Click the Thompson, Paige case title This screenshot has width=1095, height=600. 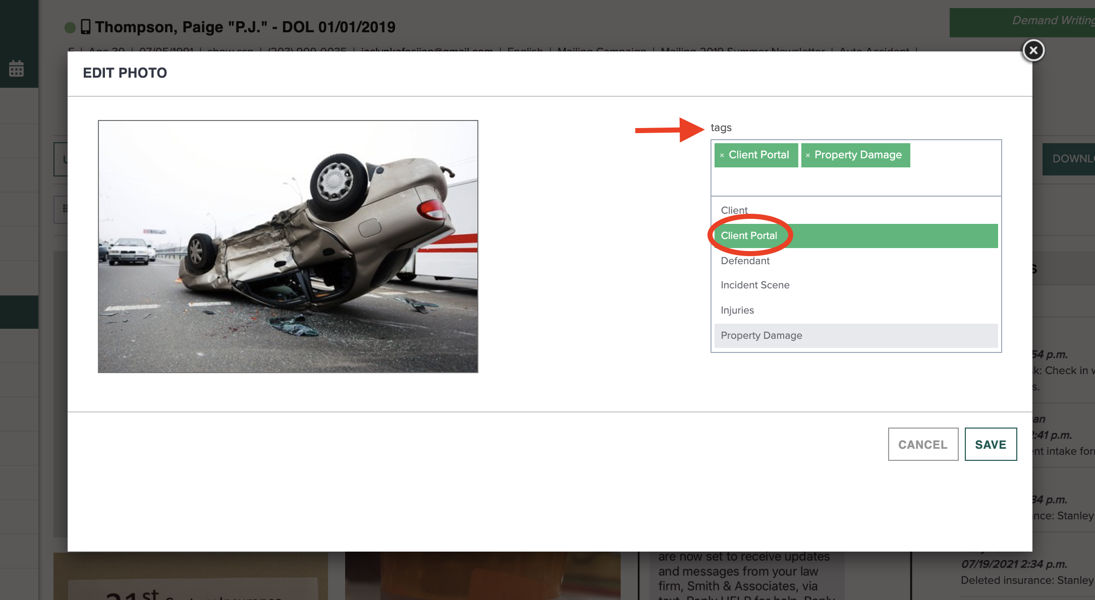[x=245, y=27]
